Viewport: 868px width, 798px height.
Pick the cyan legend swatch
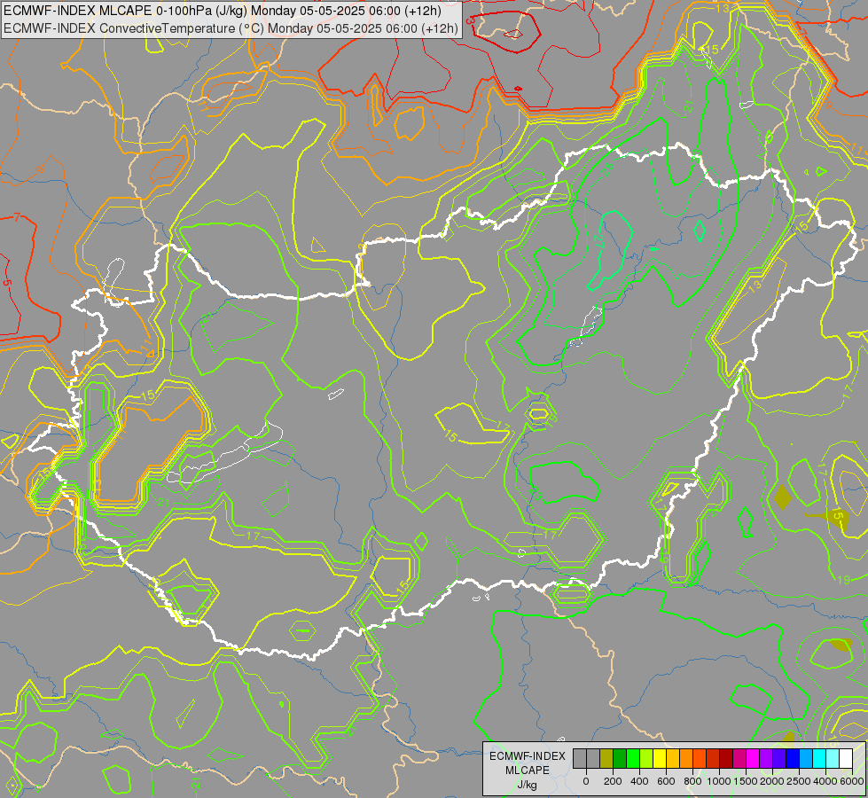click(x=819, y=758)
